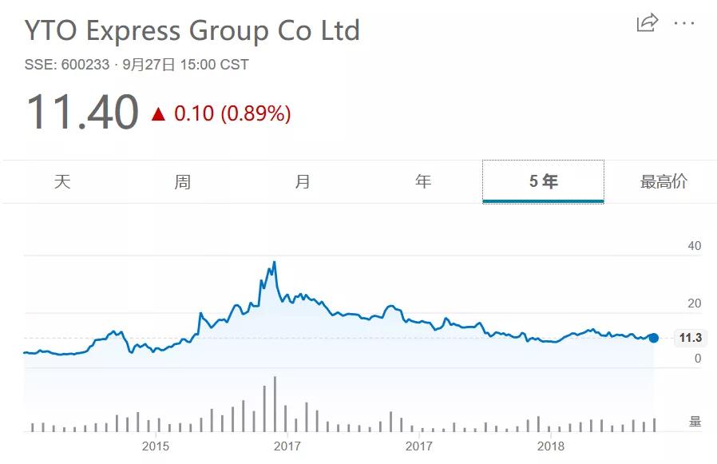Switch to the 天 (day) tab
717x464 pixels.
click(x=62, y=181)
